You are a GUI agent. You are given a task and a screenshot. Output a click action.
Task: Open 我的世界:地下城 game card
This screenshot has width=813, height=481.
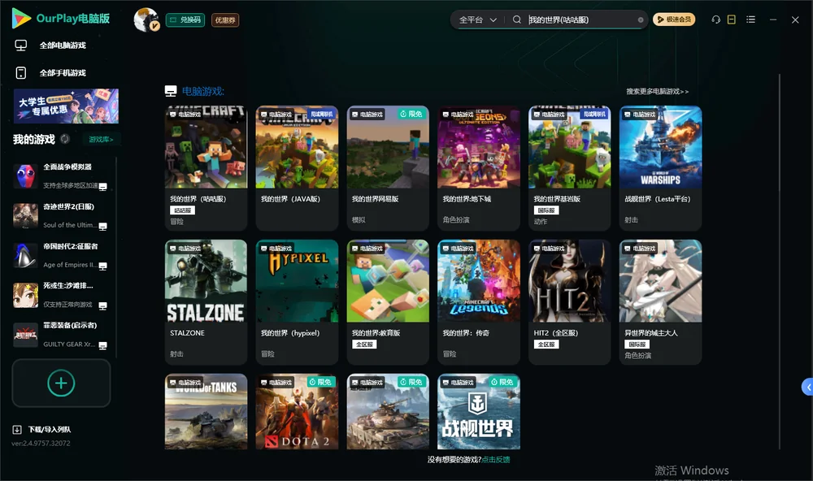point(479,168)
